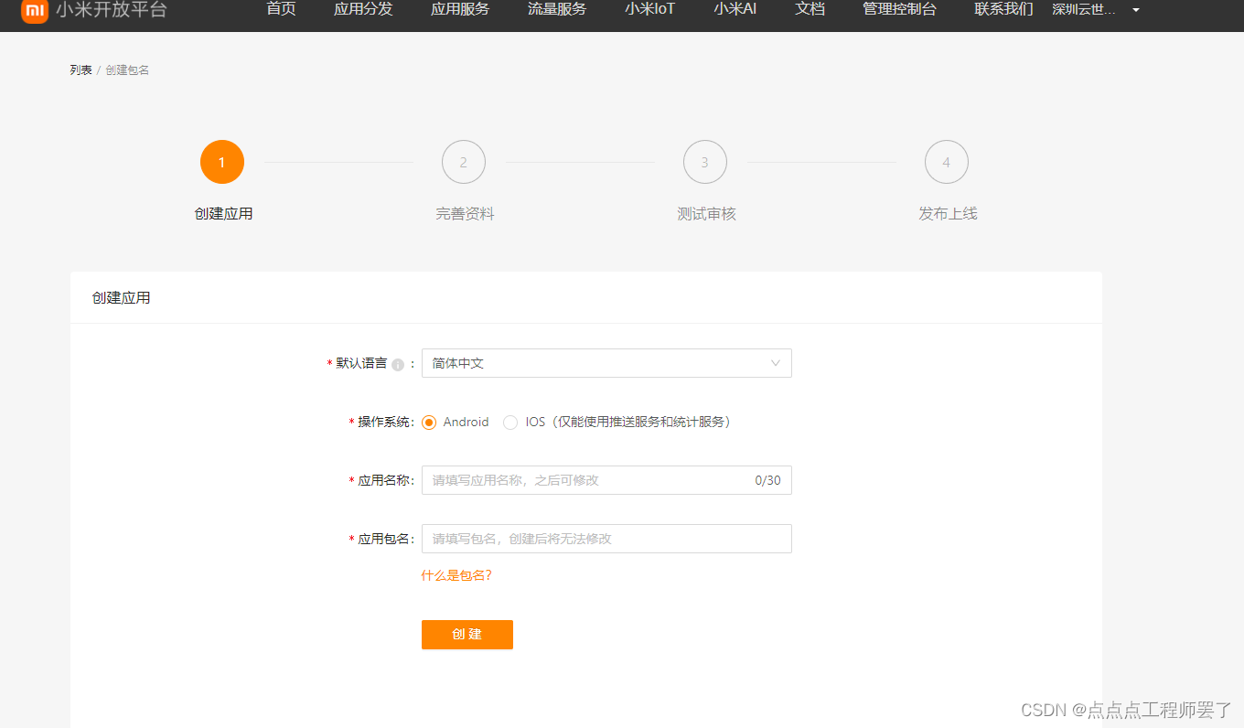This screenshot has height=728, width=1244.
Task: Focus the 应用名称 input field
Action: pyautogui.click(x=606, y=480)
